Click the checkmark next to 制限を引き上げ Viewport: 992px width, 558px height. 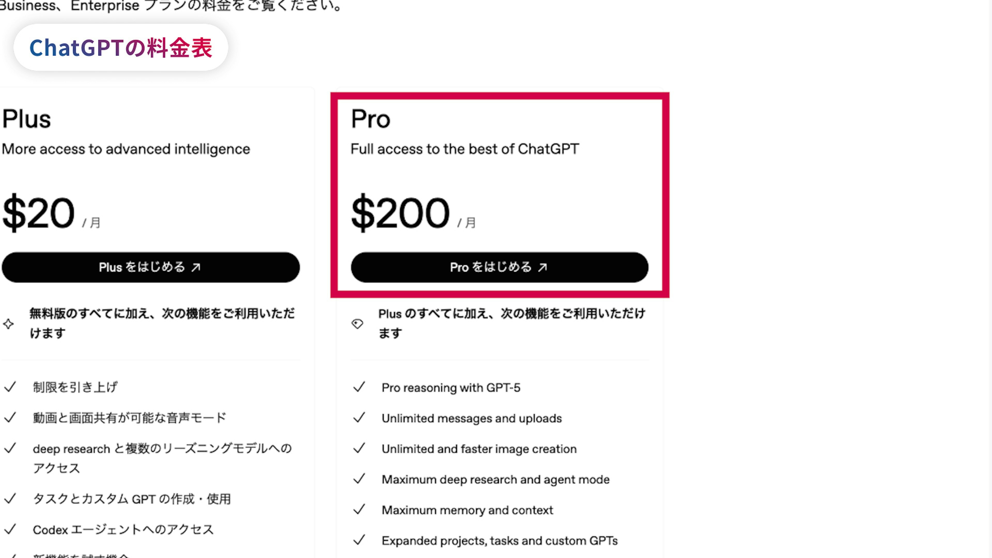(10, 387)
